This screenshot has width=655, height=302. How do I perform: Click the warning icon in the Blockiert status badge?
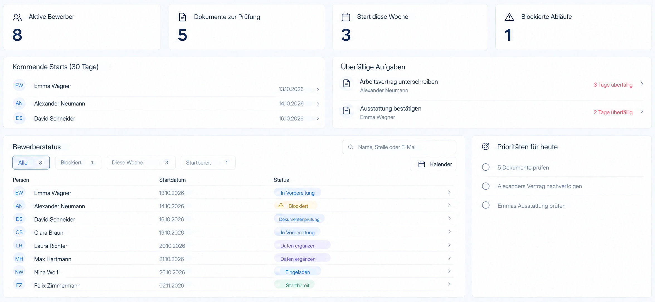click(281, 205)
